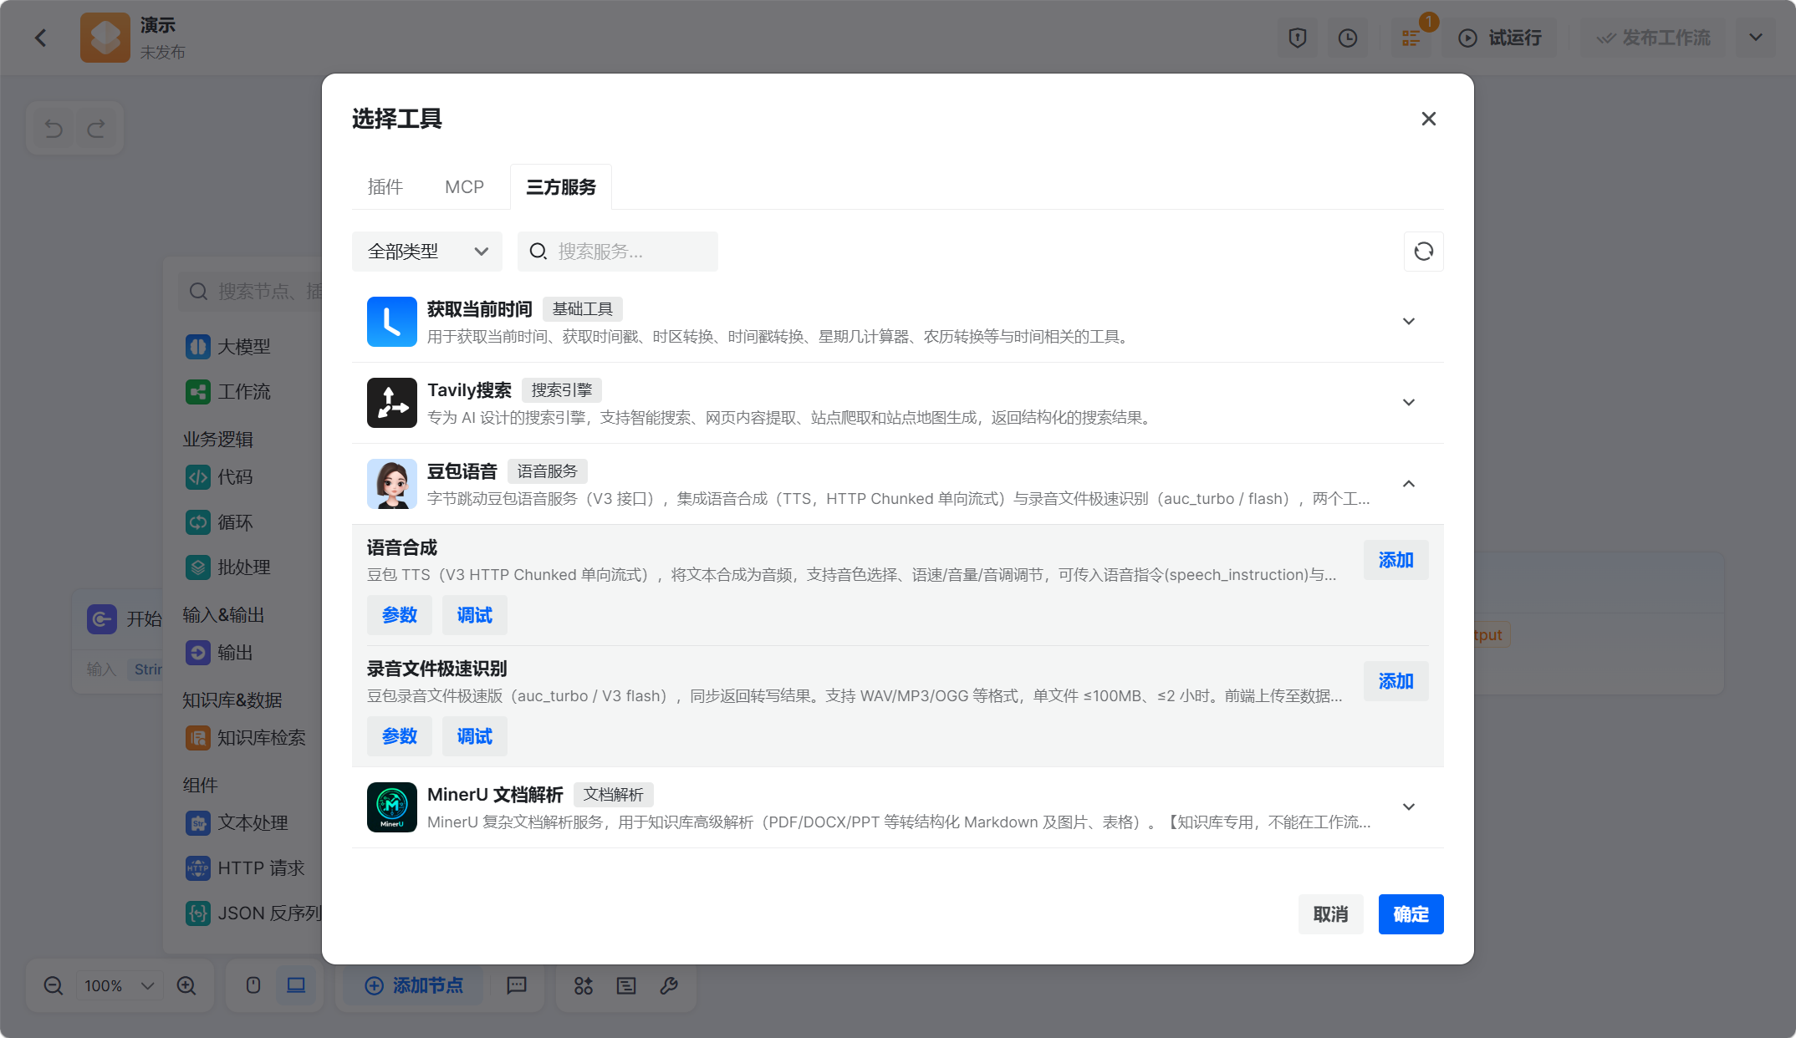Collapse the 豆包语音 service row
Screen dimensions: 1796x1038
[x=1409, y=484]
